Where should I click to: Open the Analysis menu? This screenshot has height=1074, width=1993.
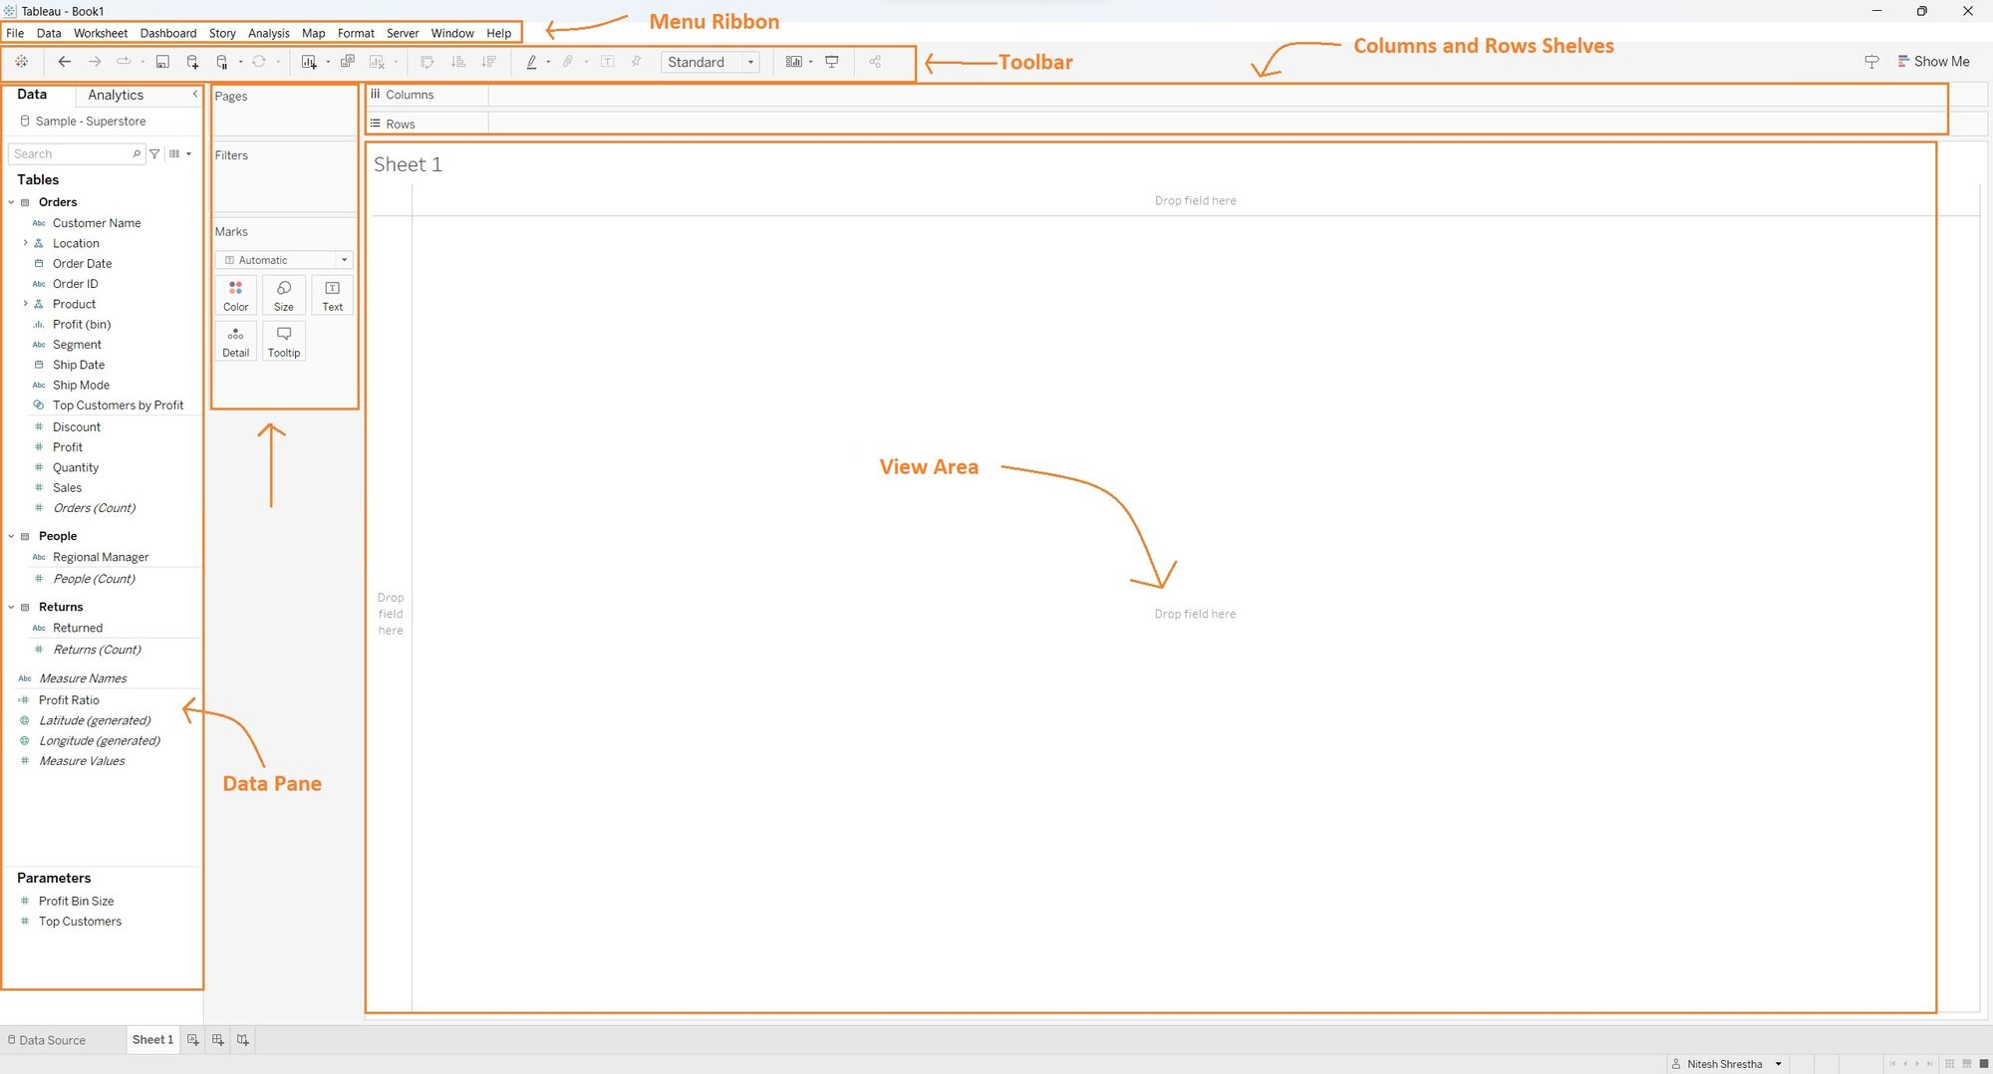[x=269, y=33]
